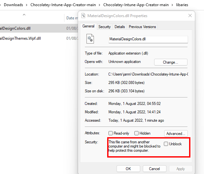204x174 pixels.
Task: Close the MaterialDesignColors.dll Properties dialog
Action: (x=190, y=16)
